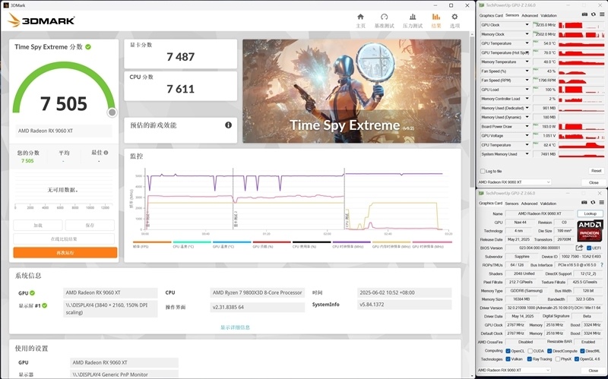This screenshot has height=379, width=608.
Task: Open the 压力测试 stress test icon
Action: [413, 17]
